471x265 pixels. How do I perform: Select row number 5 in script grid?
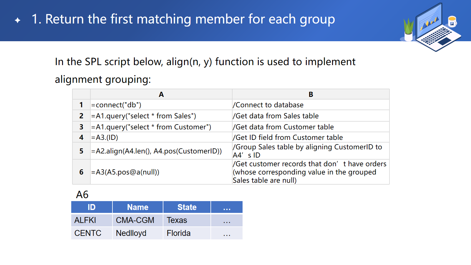[x=81, y=151]
